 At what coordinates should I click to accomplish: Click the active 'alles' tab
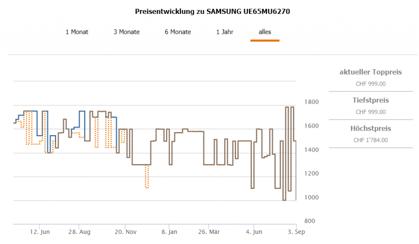265,32
